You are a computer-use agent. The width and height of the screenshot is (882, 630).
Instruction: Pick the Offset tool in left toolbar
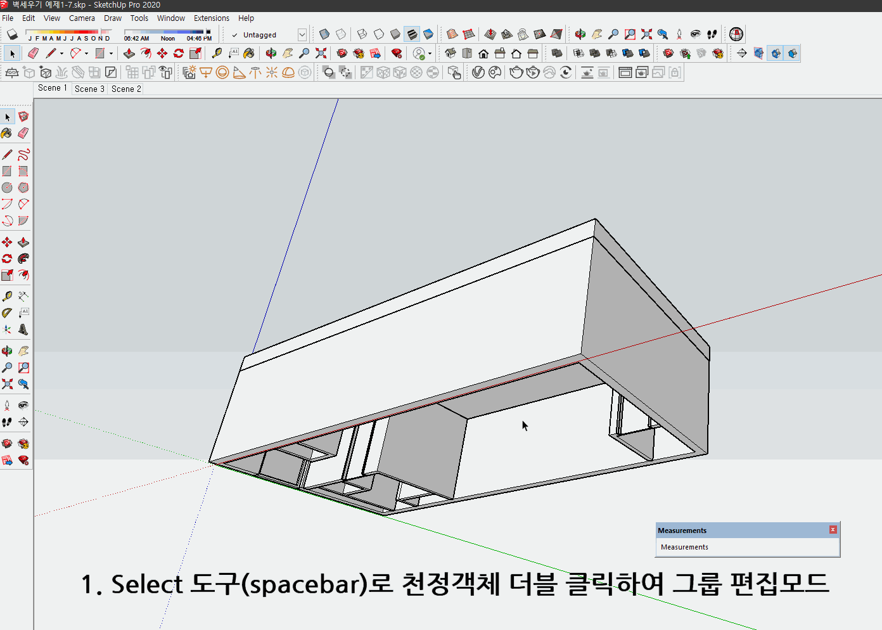[23, 275]
